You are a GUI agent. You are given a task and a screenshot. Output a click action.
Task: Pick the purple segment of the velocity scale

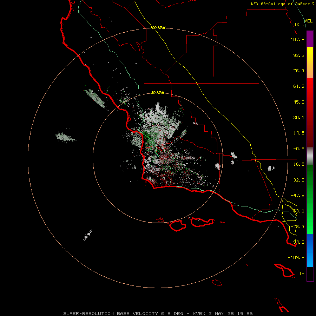coord(310,39)
